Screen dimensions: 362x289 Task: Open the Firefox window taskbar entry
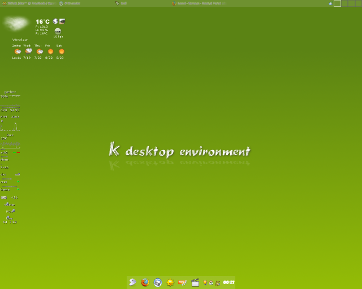click(x=200, y=3)
